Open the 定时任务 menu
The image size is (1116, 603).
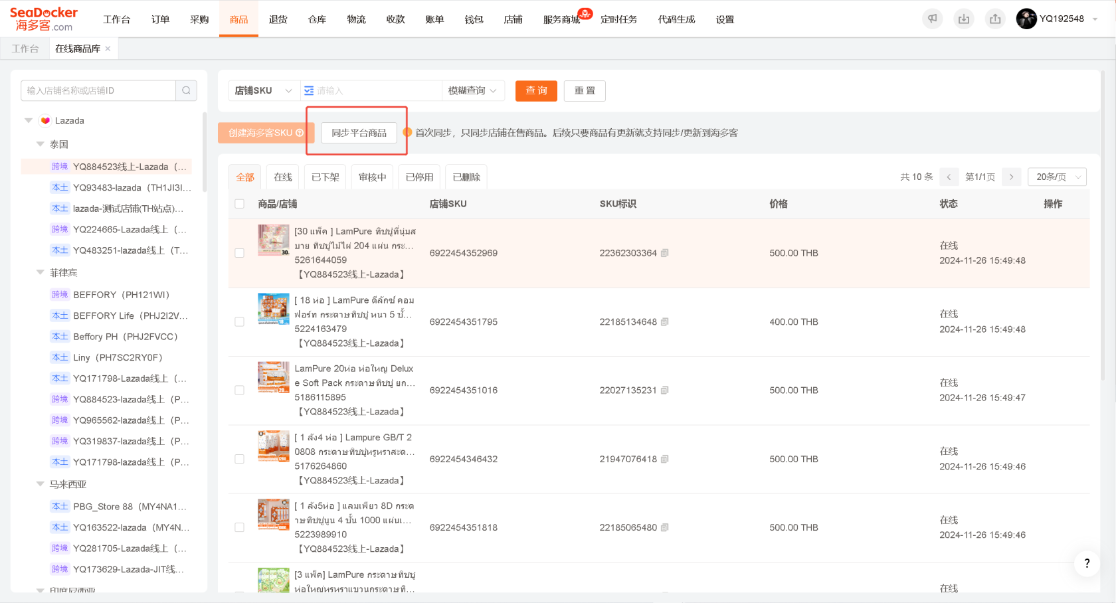[x=618, y=19]
